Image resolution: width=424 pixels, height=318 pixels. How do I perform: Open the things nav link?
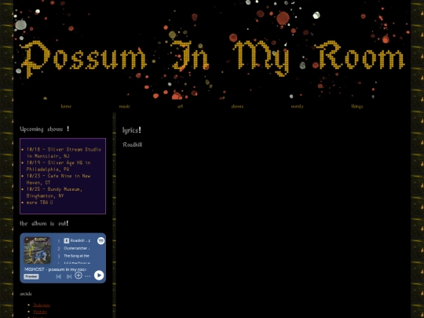357,106
